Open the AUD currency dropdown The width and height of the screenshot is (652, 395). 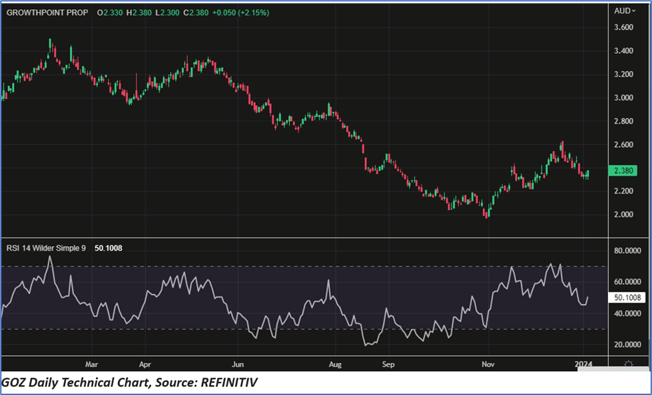[625, 11]
